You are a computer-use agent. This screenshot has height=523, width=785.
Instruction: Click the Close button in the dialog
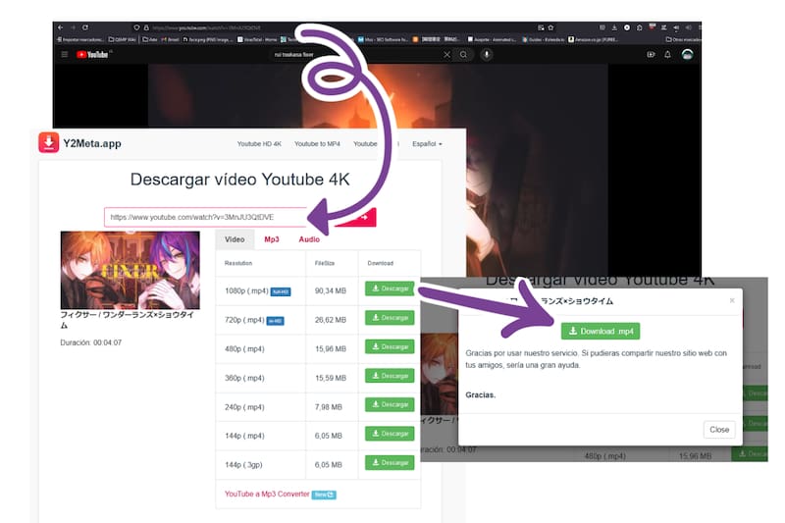pyautogui.click(x=719, y=430)
